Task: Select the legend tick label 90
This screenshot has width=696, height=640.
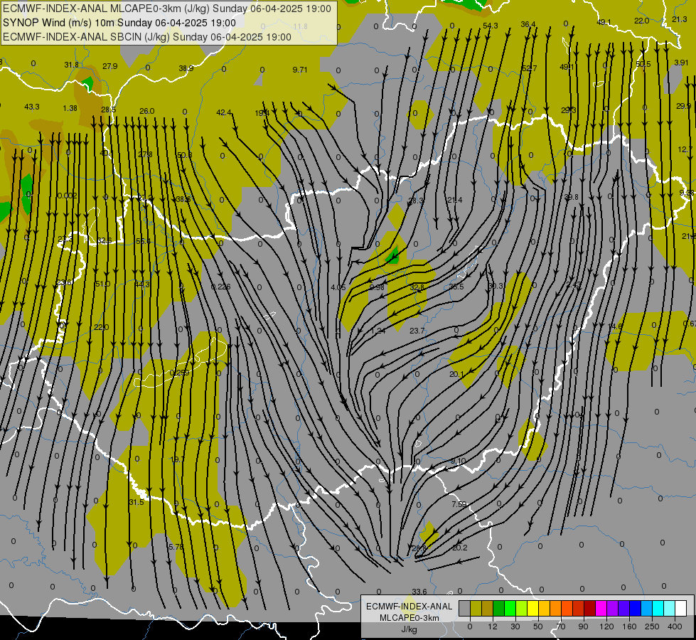Action: [x=583, y=626]
